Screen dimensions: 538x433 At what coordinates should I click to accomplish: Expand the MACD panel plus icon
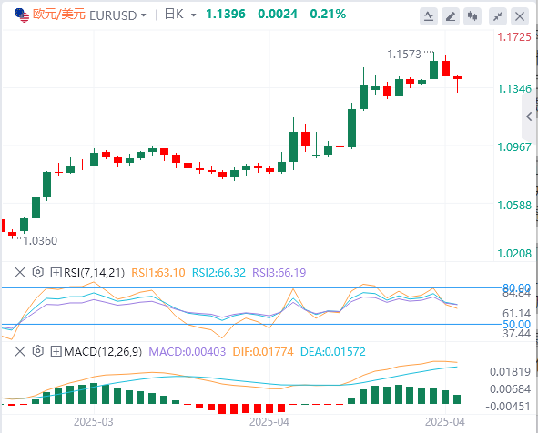tap(56, 352)
